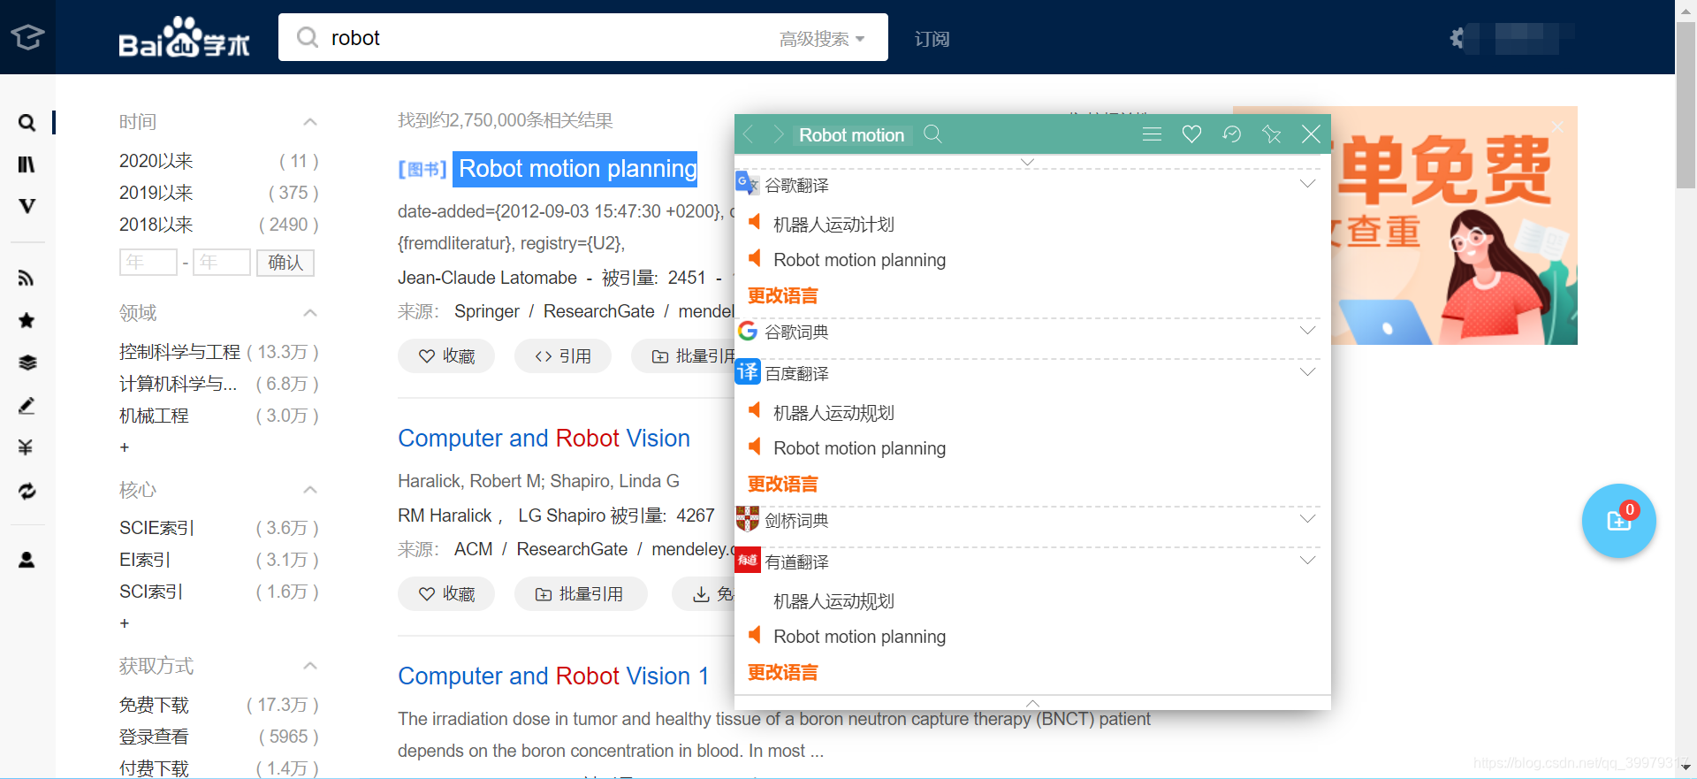Confirm year range with 确认 button
The image size is (1697, 779).
pyautogui.click(x=285, y=263)
